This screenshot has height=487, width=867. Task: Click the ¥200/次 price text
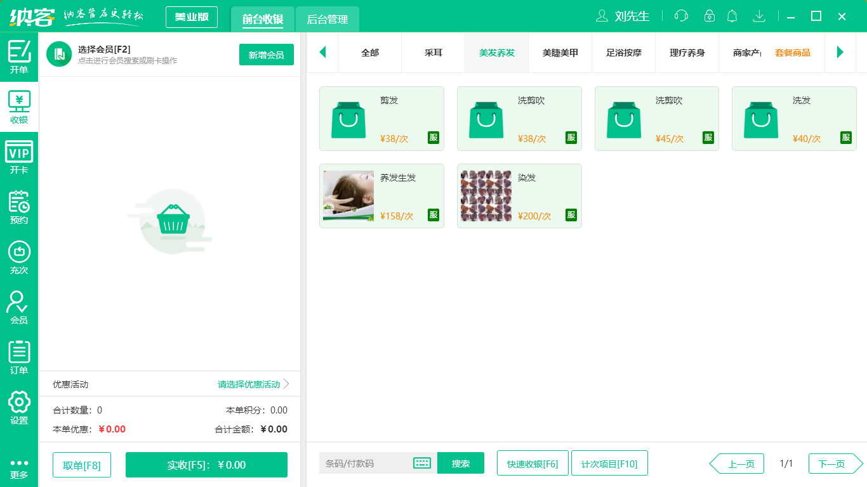(x=534, y=216)
